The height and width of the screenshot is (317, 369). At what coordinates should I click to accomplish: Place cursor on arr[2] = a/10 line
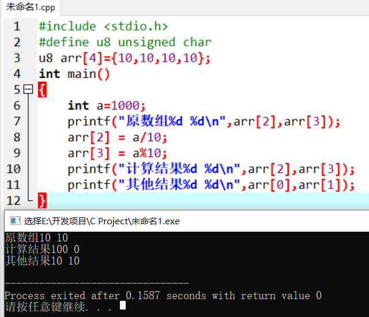click(117, 138)
